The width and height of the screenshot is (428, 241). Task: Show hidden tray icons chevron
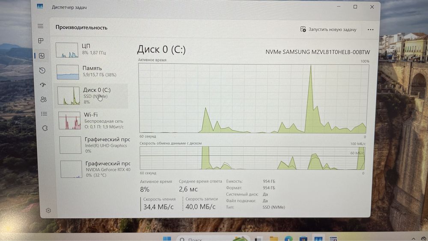[x=413, y=239]
